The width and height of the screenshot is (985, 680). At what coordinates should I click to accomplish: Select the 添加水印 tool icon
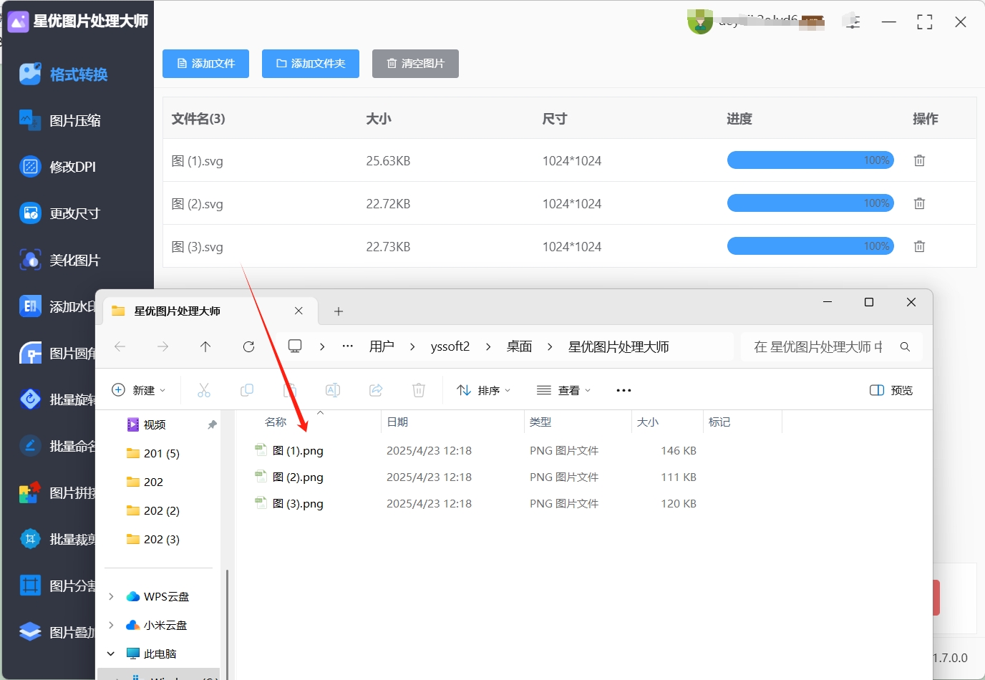coord(30,306)
